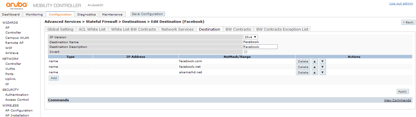The image size is (416, 117).
Task: Open IP in the Network section
Action: pyautogui.click(x=7, y=84)
